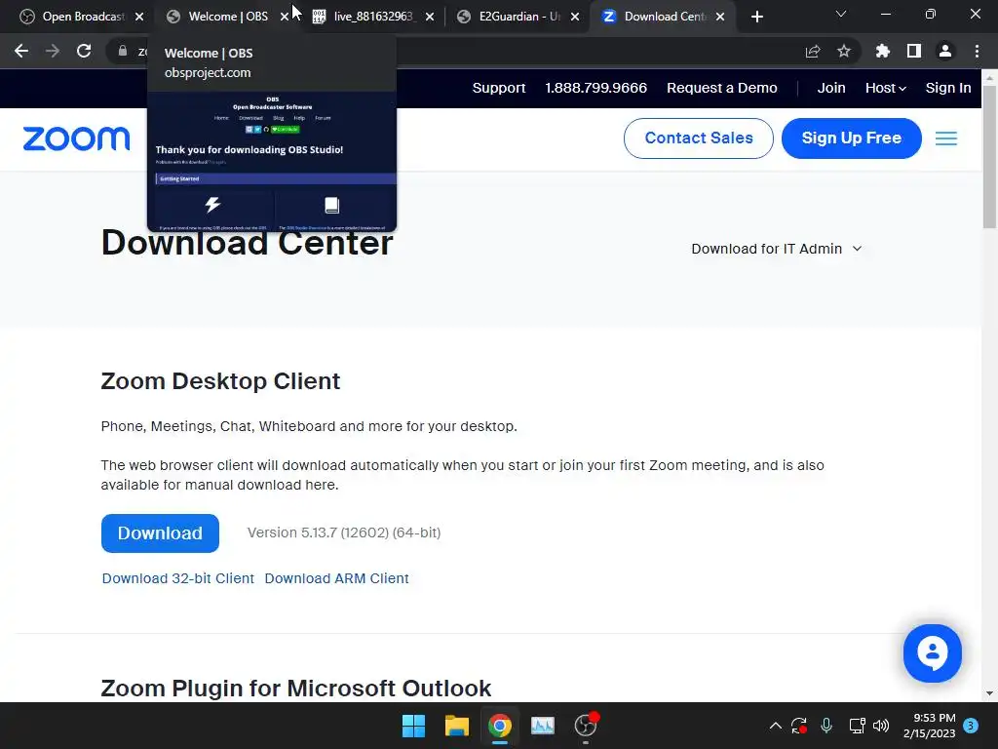This screenshot has width=998, height=749.
Task: Open the tab search chevron
Action: point(841,14)
